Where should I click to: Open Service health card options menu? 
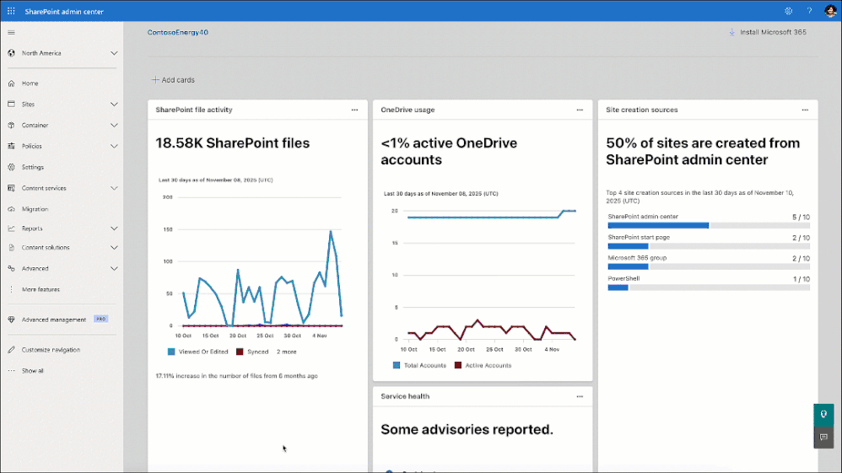[580, 396]
